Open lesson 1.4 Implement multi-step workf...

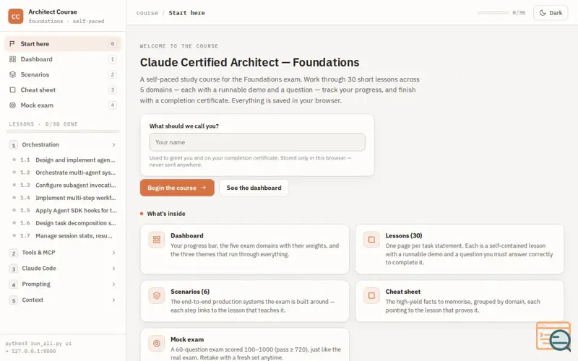coord(64,198)
